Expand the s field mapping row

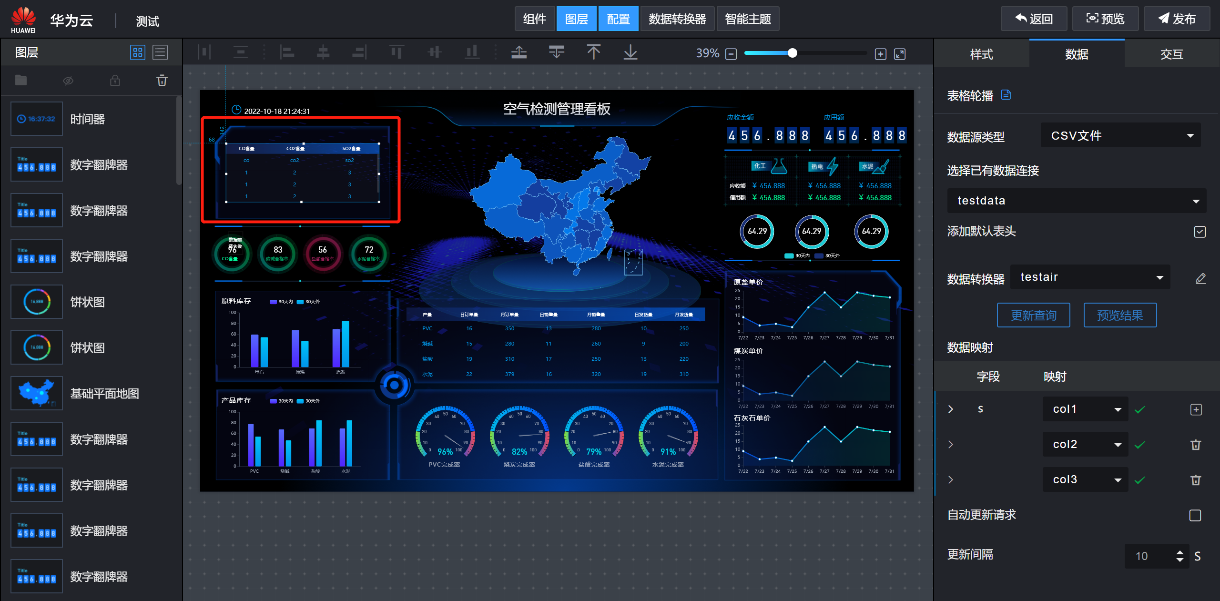pos(951,409)
